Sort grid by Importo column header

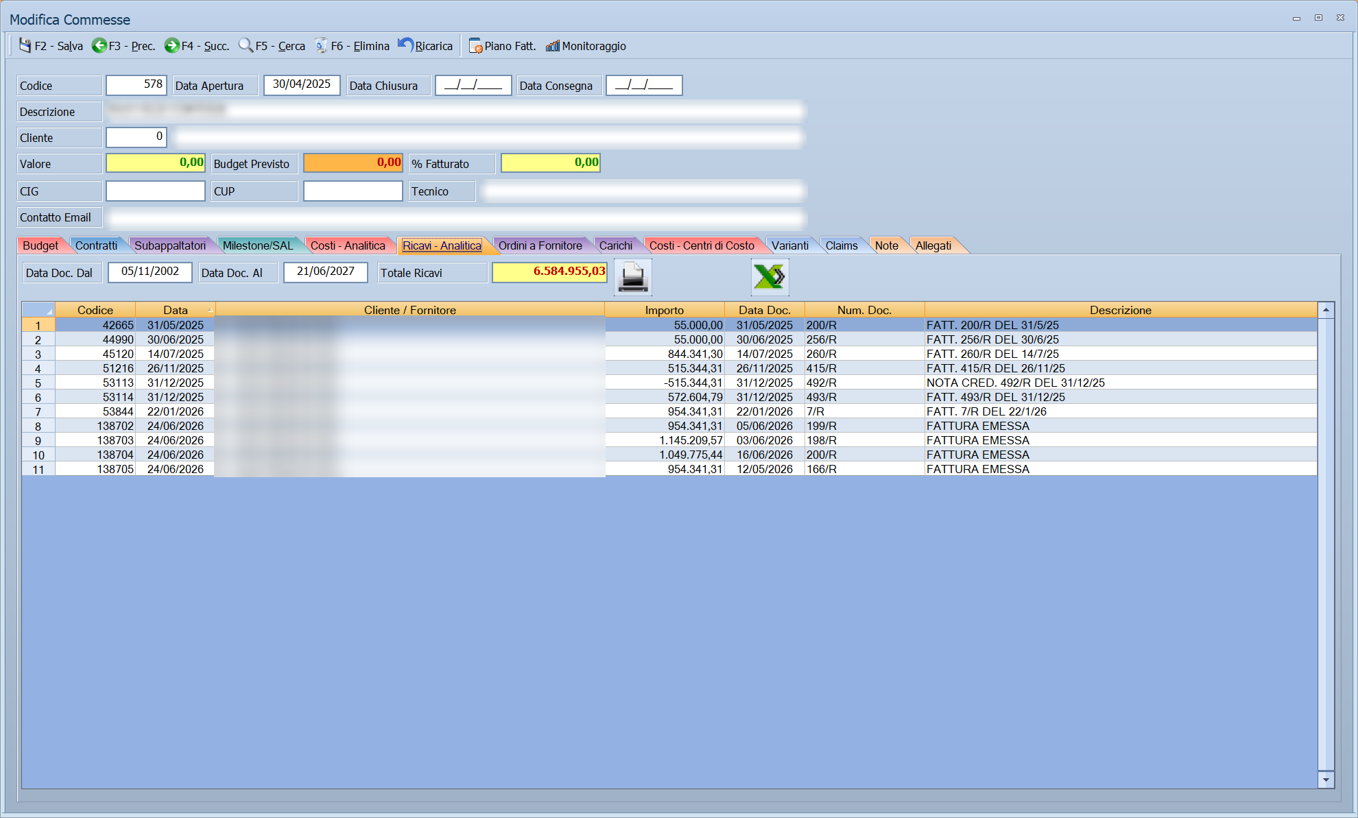tap(664, 310)
